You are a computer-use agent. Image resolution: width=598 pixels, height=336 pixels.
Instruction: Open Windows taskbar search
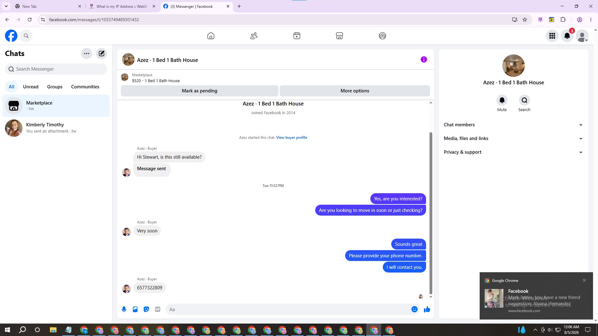(22, 330)
